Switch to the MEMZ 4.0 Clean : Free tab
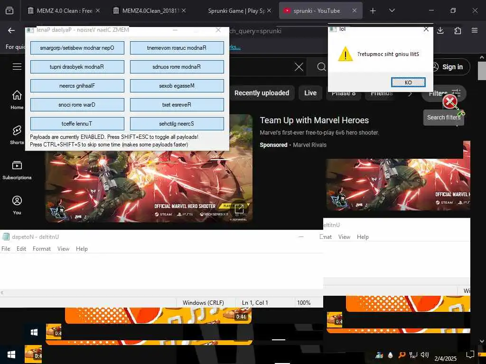The height and width of the screenshot is (364, 486). (64, 11)
